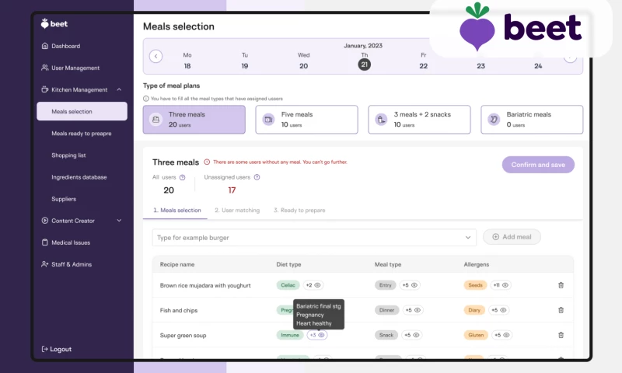This screenshot has height=373, width=622.
Task: Select day 23 in the calendar
Action: tap(480, 66)
